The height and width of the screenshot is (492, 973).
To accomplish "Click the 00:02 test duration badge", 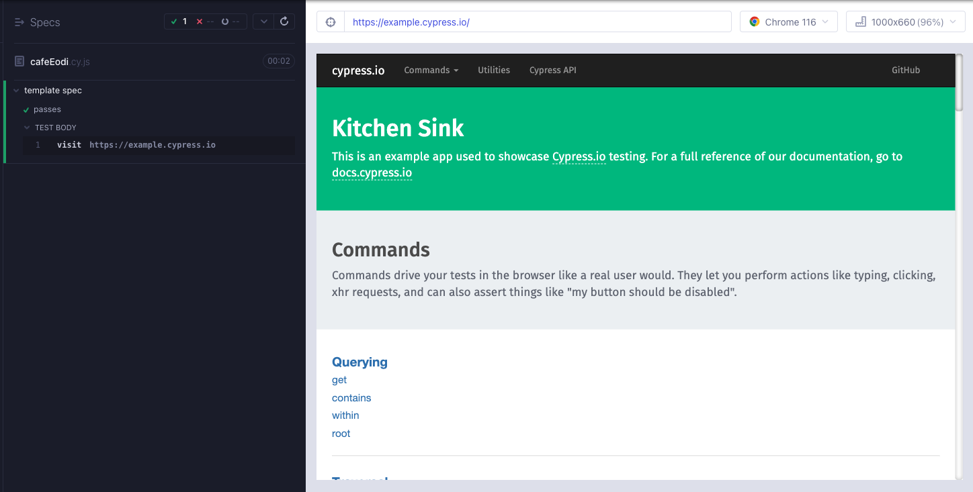I will click(278, 61).
